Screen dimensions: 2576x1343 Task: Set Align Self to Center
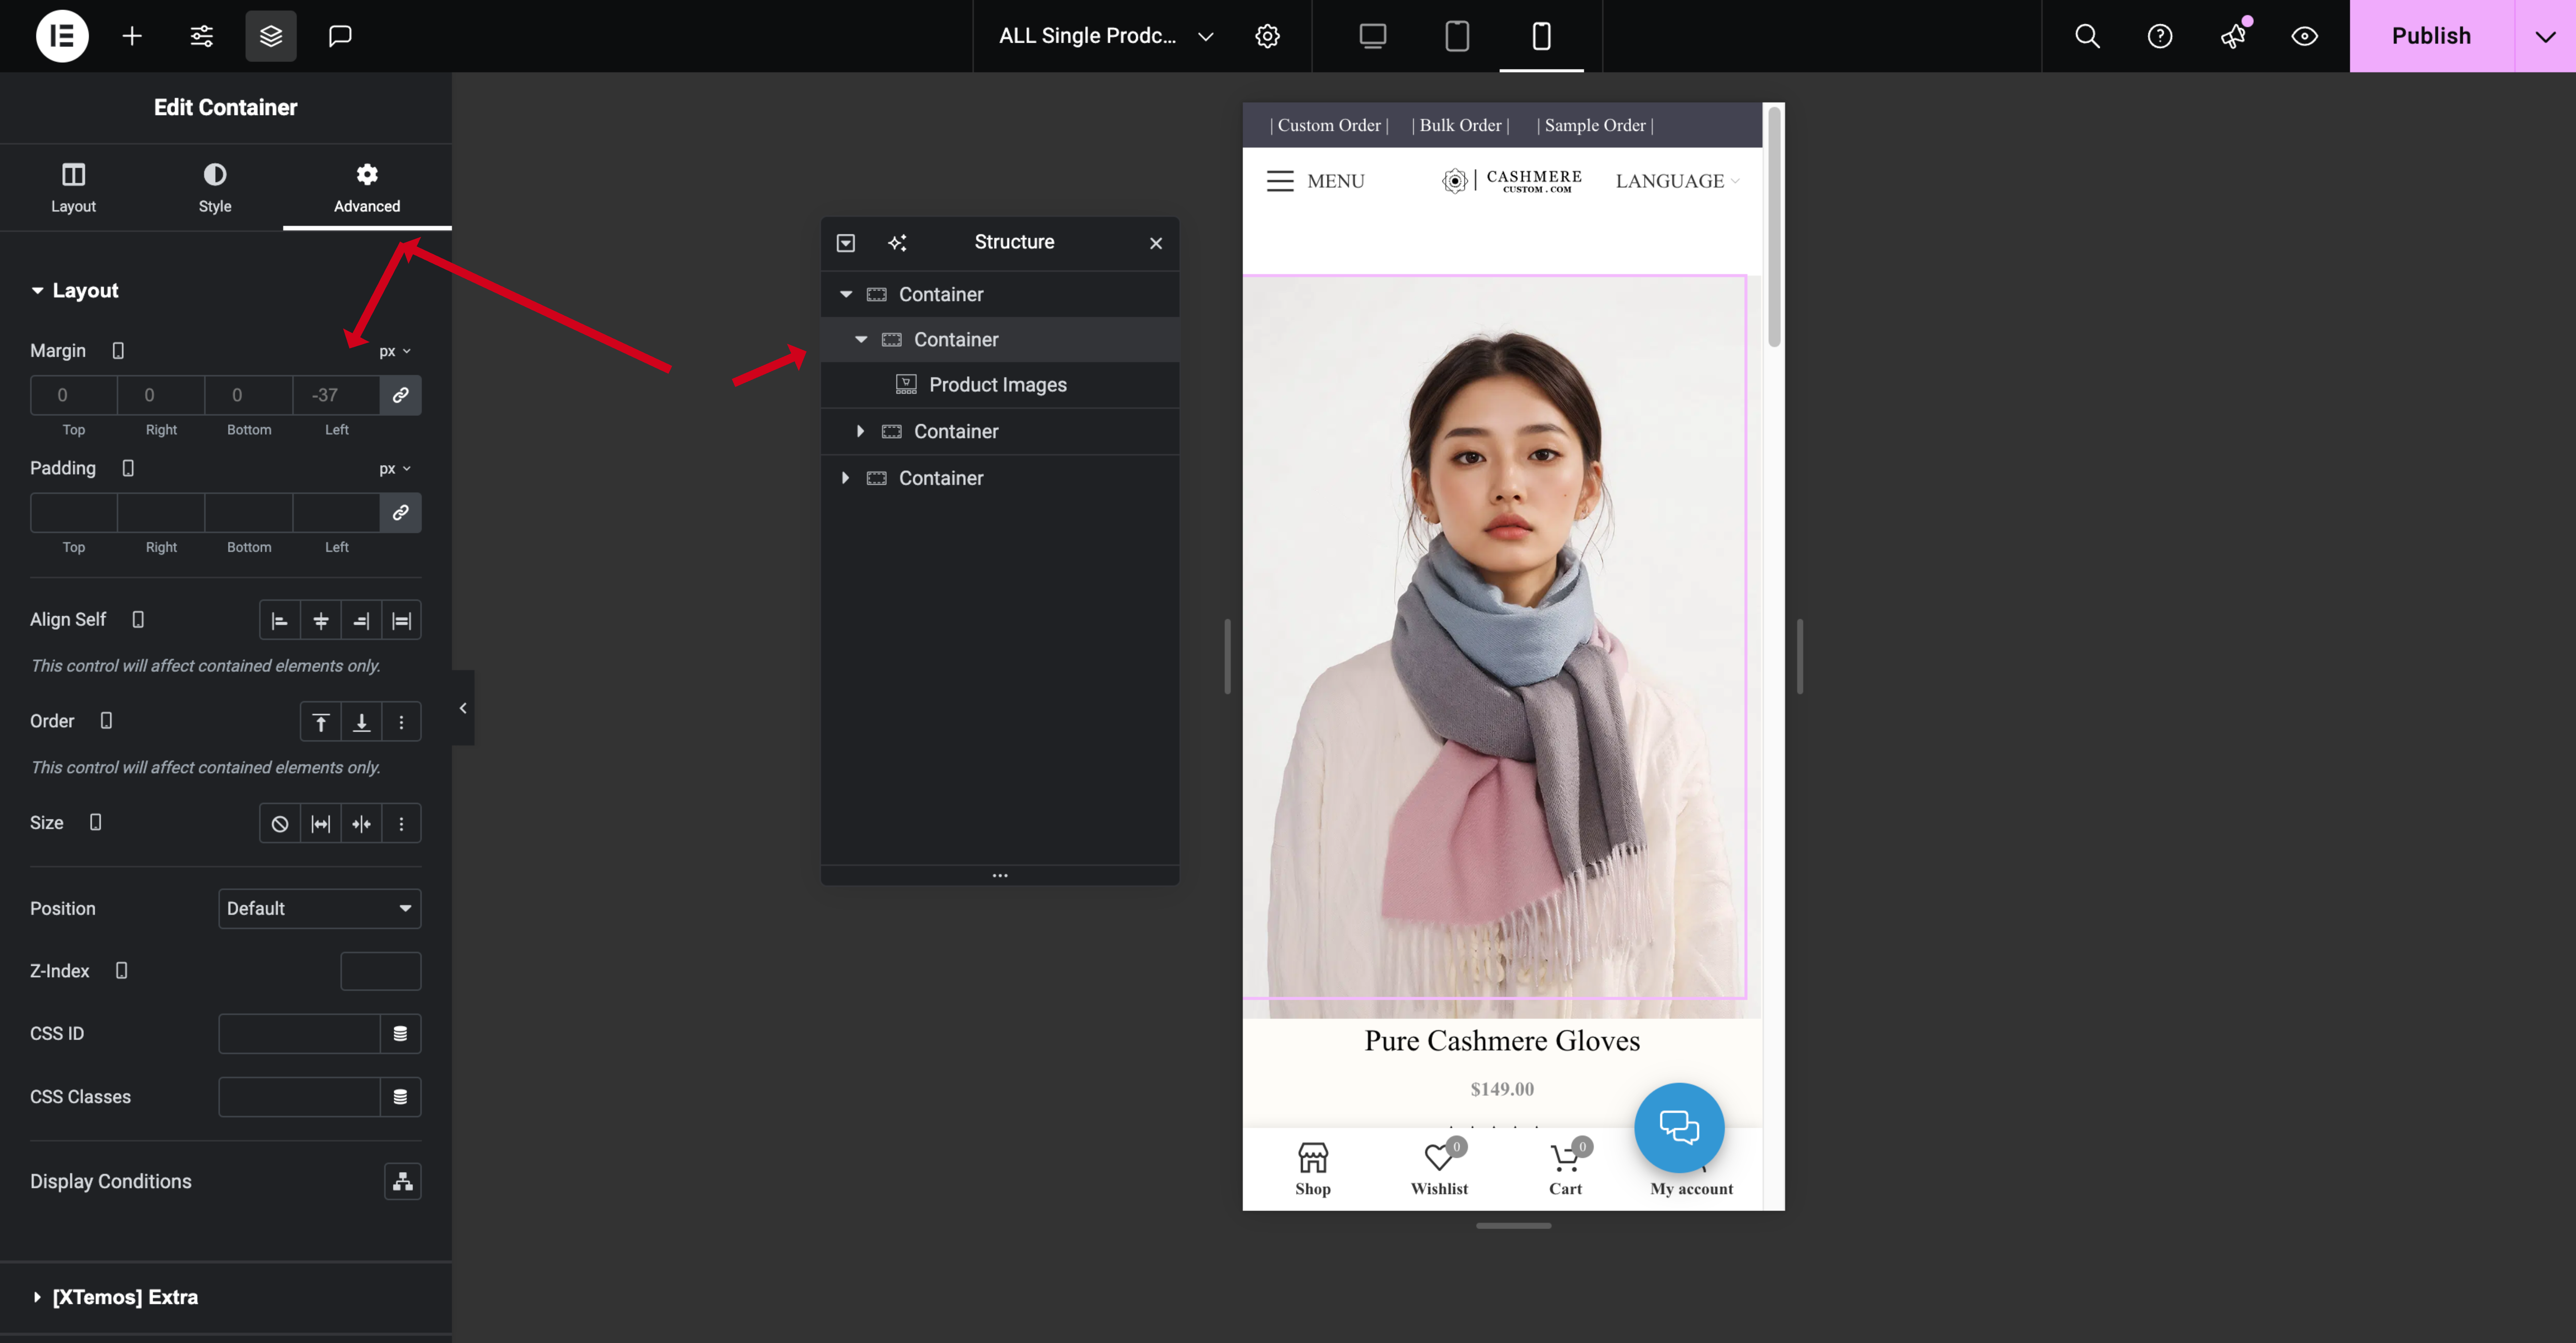tap(321, 621)
